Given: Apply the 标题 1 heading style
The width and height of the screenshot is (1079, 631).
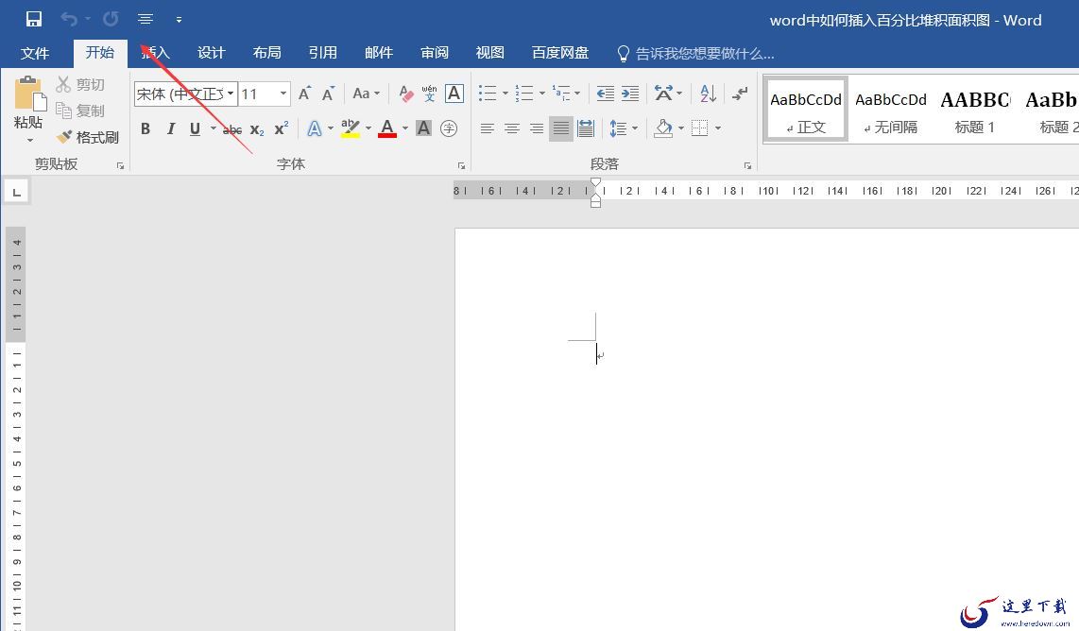Looking at the screenshot, I should [974, 110].
